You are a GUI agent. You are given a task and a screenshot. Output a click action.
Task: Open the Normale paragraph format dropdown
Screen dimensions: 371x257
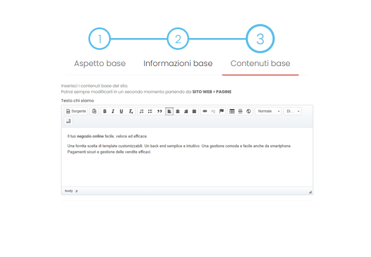tap(269, 111)
